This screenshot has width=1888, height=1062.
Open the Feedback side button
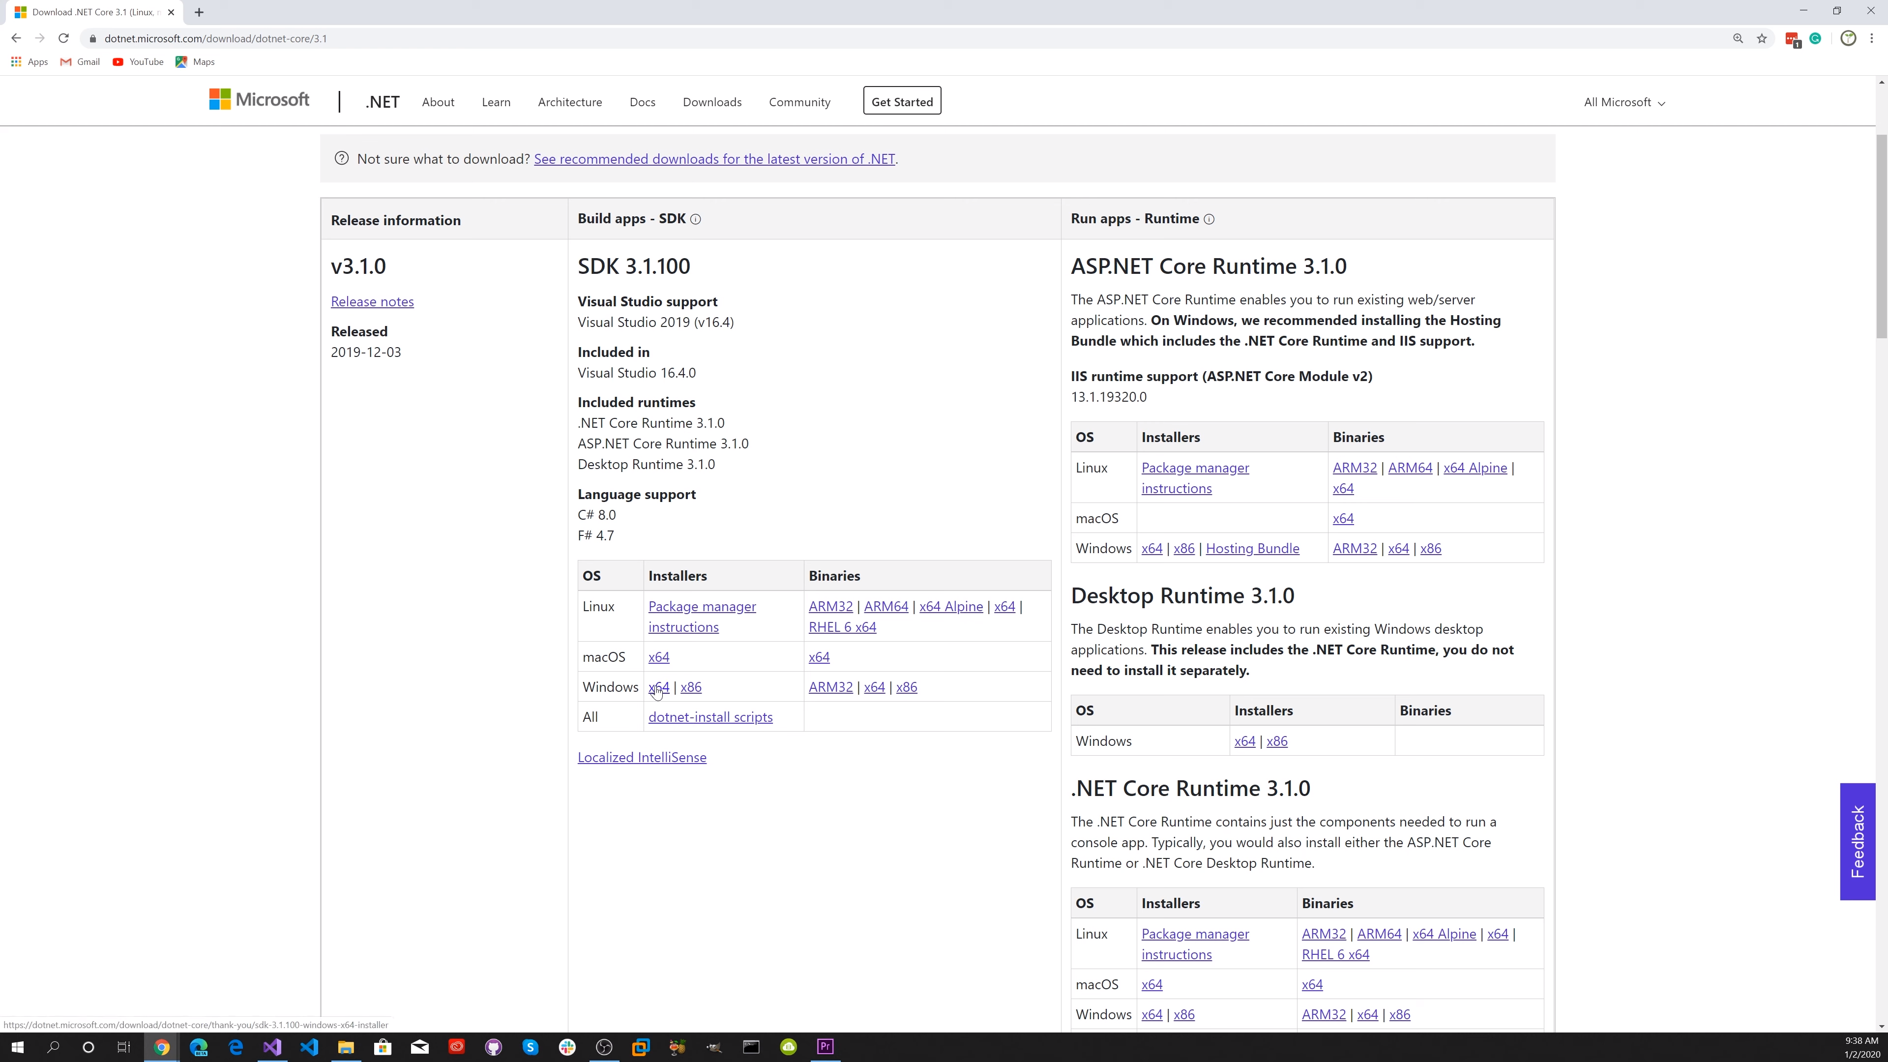coord(1857,841)
